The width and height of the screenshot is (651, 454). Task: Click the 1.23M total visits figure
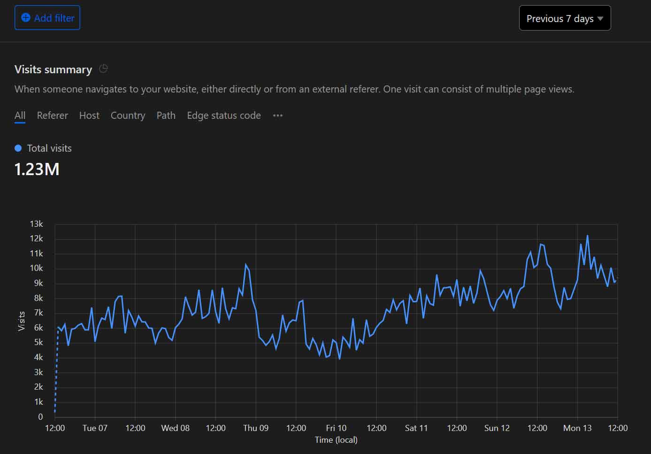[x=37, y=169]
